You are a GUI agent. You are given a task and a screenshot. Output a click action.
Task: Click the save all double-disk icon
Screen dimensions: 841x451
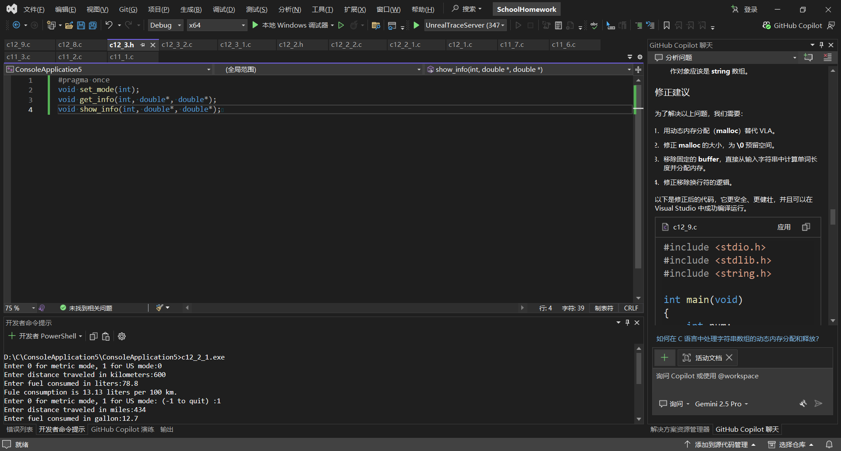coord(93,25)
